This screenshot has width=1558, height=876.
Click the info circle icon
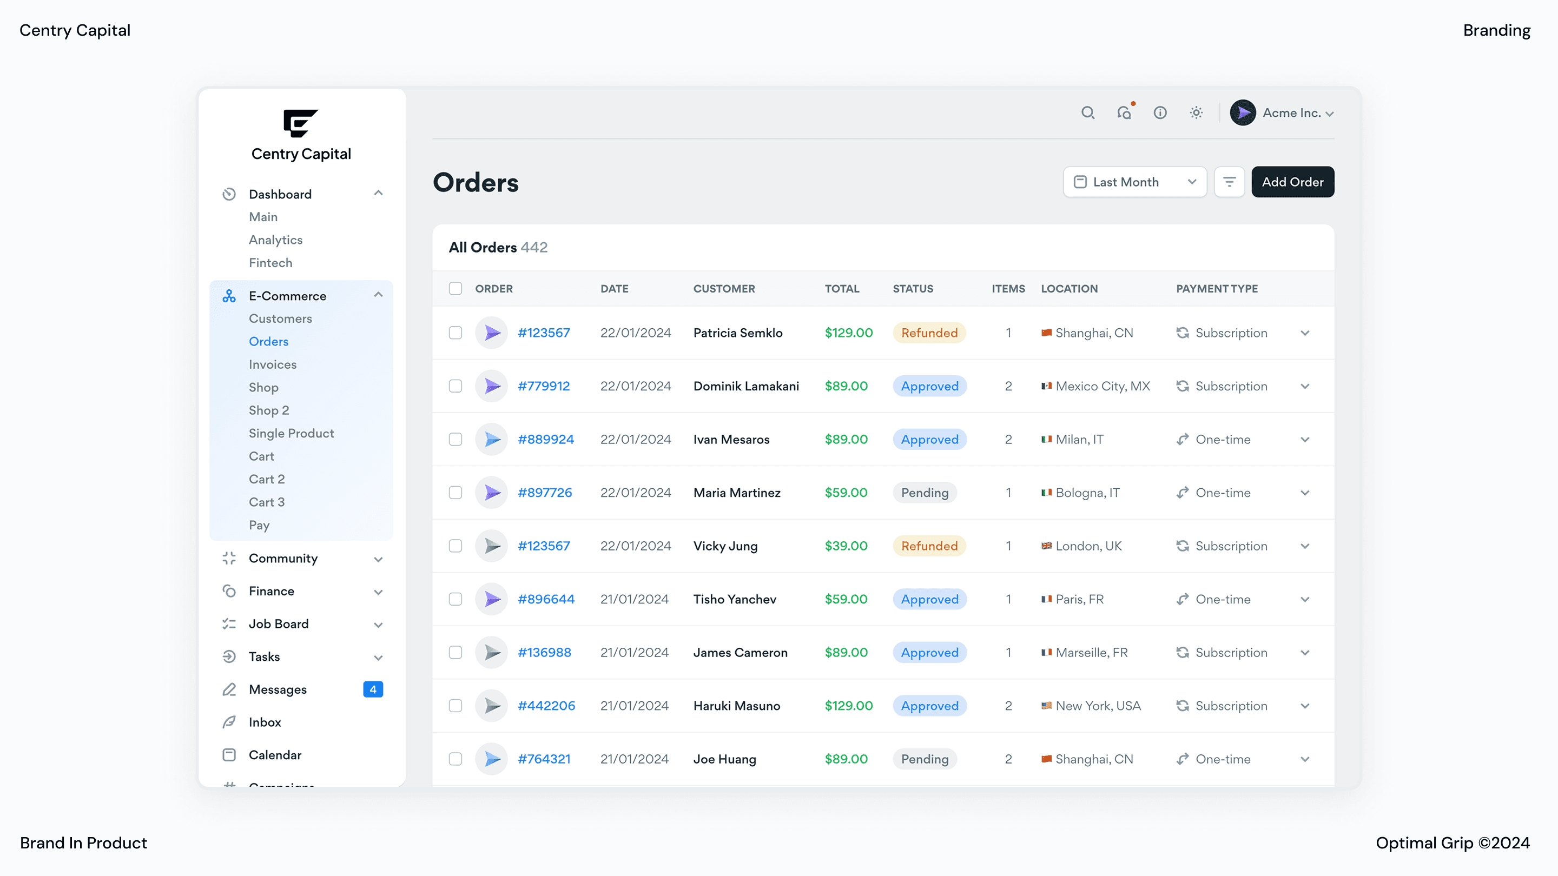[1160, 113]
